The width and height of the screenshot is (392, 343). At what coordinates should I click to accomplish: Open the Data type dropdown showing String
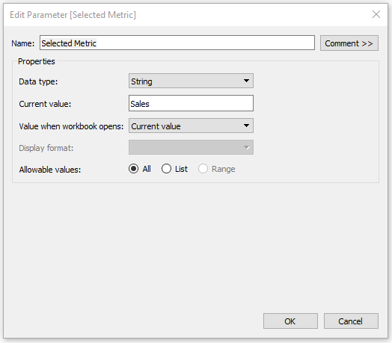click(191, 81)
